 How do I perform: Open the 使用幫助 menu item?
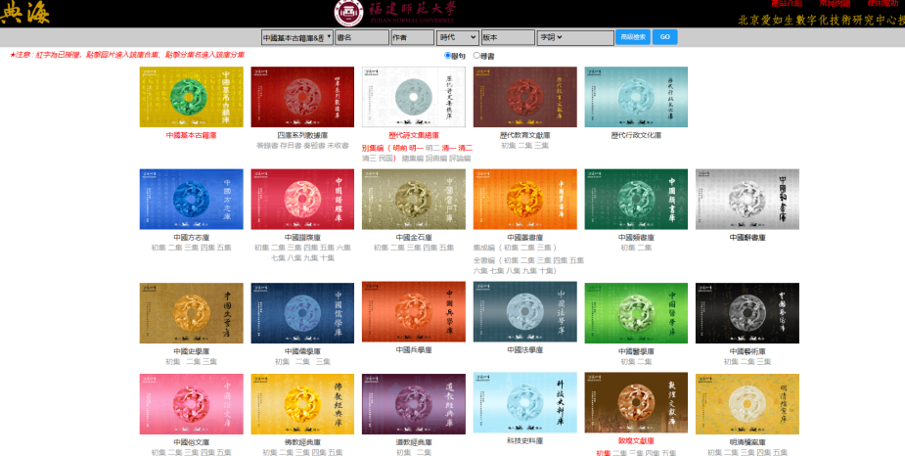[x=882, y=4]
